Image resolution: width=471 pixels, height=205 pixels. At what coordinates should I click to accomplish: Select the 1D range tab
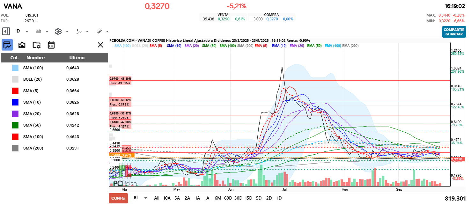pyautogui.click(x=279, y=198)
